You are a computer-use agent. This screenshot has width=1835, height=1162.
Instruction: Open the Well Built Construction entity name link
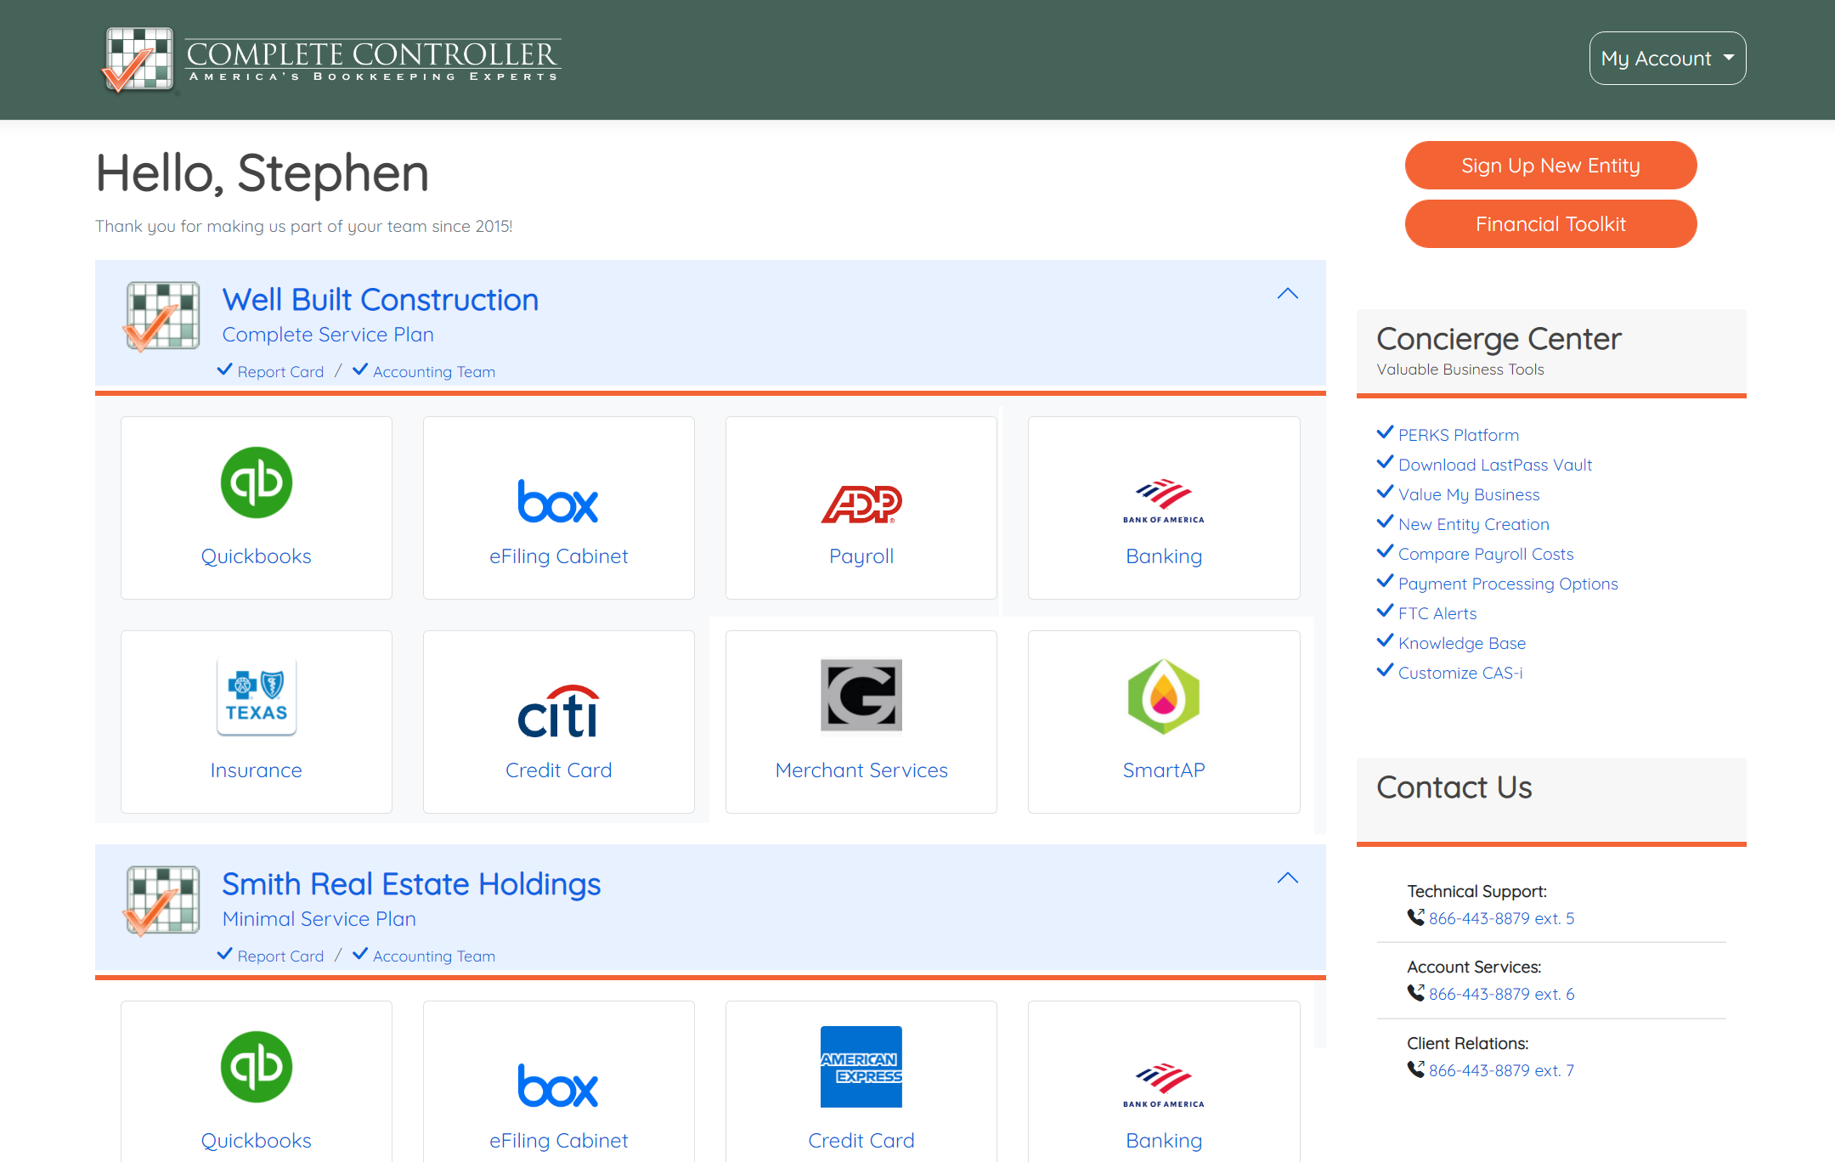pos(380,300)
